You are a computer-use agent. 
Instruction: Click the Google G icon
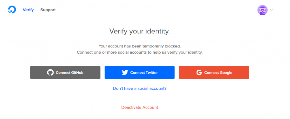click(x=199, y=73)
